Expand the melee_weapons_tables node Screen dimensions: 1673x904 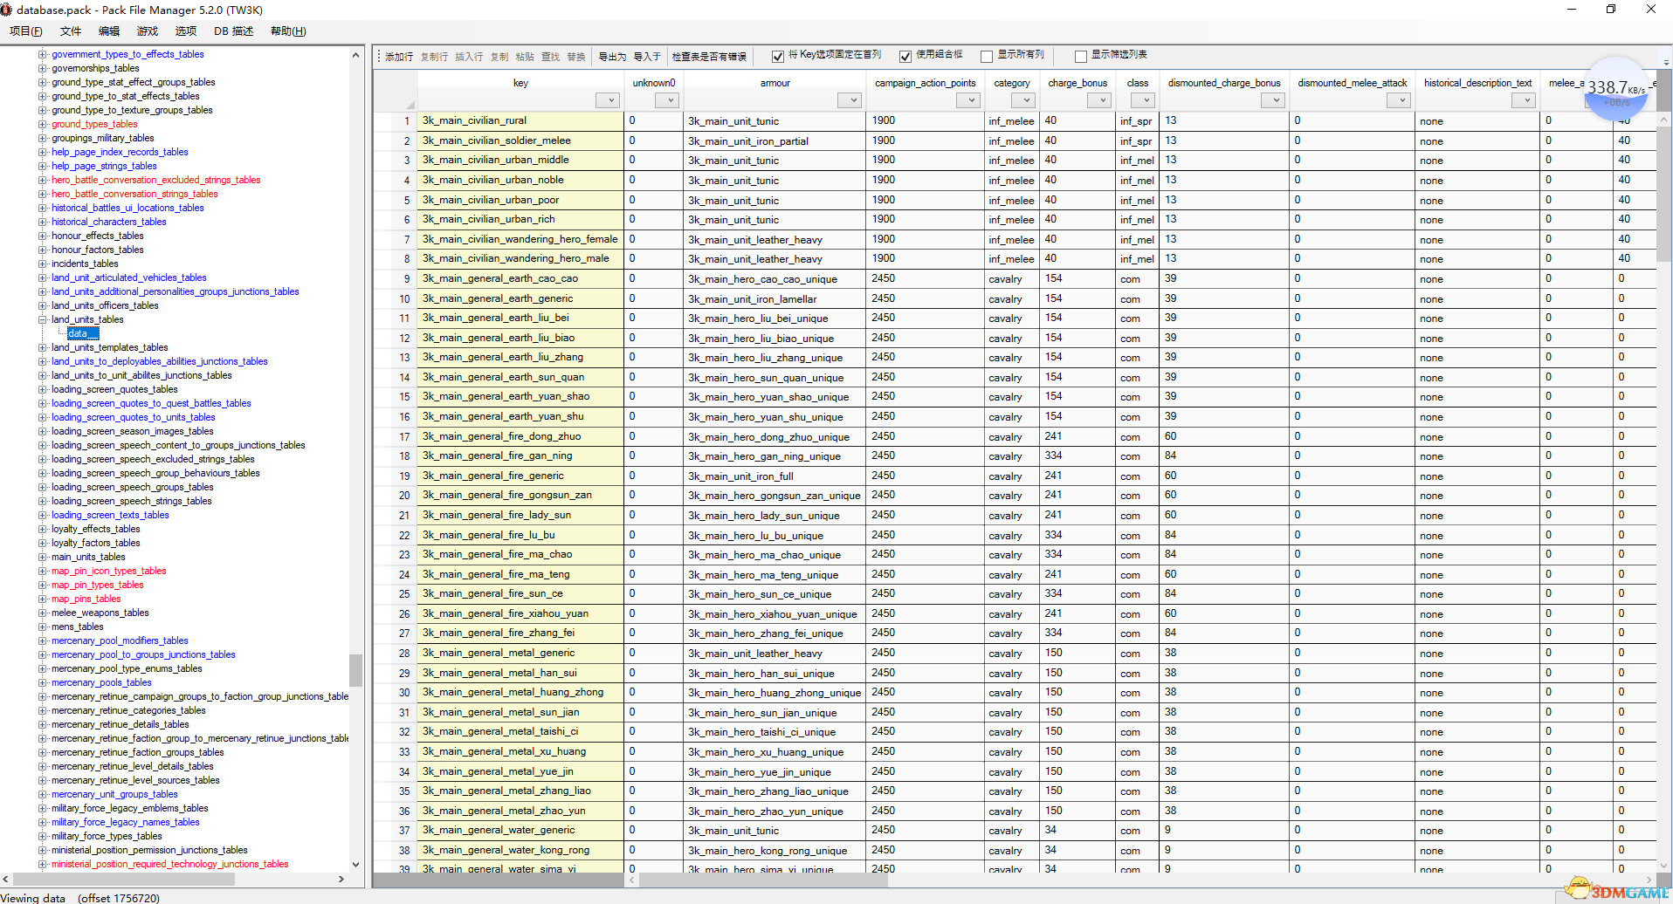42,613
